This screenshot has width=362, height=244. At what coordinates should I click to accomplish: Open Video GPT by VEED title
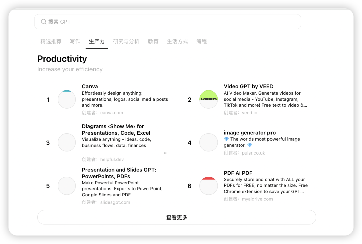pyautogui.click(x=248, y=86)
